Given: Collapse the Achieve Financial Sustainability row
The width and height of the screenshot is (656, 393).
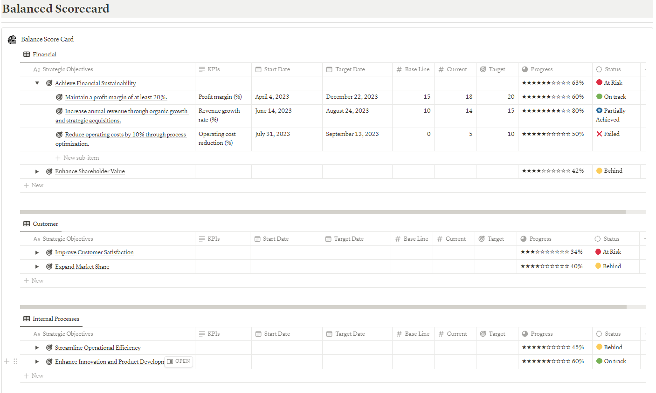Looking at the screenshot, I should (x=37, y=83).
